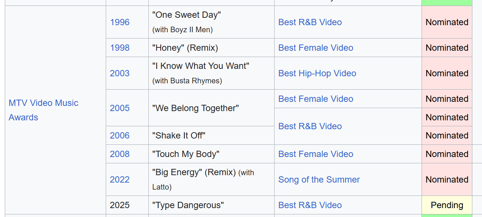Click the 1998 year link
This screenshot has height=217, width=482.
coord(120,48)
